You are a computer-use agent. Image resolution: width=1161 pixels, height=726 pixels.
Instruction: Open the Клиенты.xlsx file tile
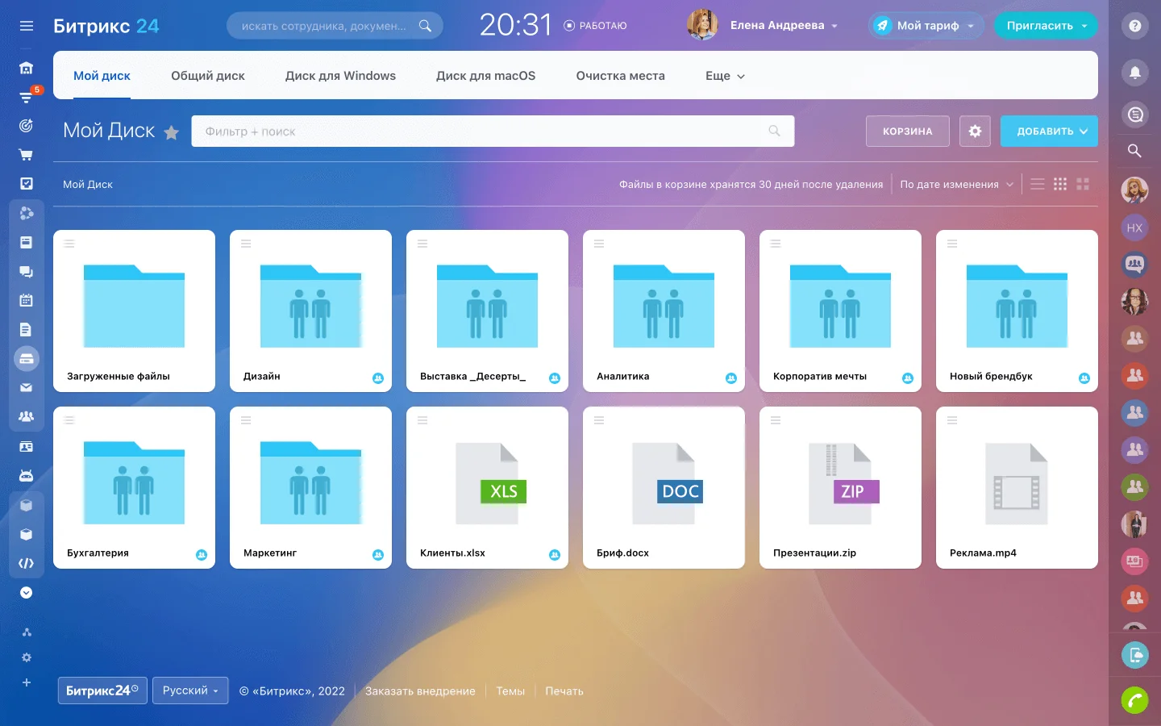pos(487,487)
